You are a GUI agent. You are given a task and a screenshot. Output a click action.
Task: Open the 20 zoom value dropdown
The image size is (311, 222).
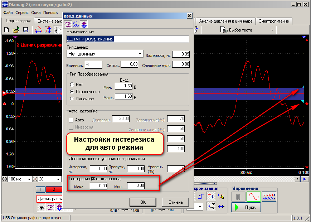click(58, 179)
